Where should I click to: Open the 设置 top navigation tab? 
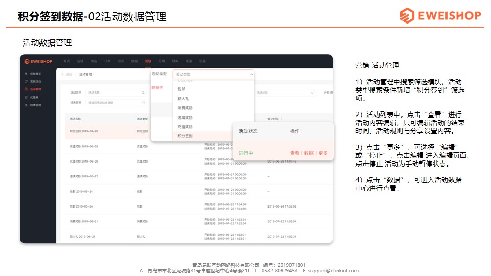tap(203, 61)
